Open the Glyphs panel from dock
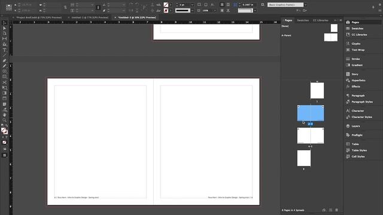 coord(356,44)
